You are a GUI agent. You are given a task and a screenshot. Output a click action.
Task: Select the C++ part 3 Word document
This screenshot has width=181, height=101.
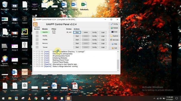pyautogui.click(x=54, y=87)
